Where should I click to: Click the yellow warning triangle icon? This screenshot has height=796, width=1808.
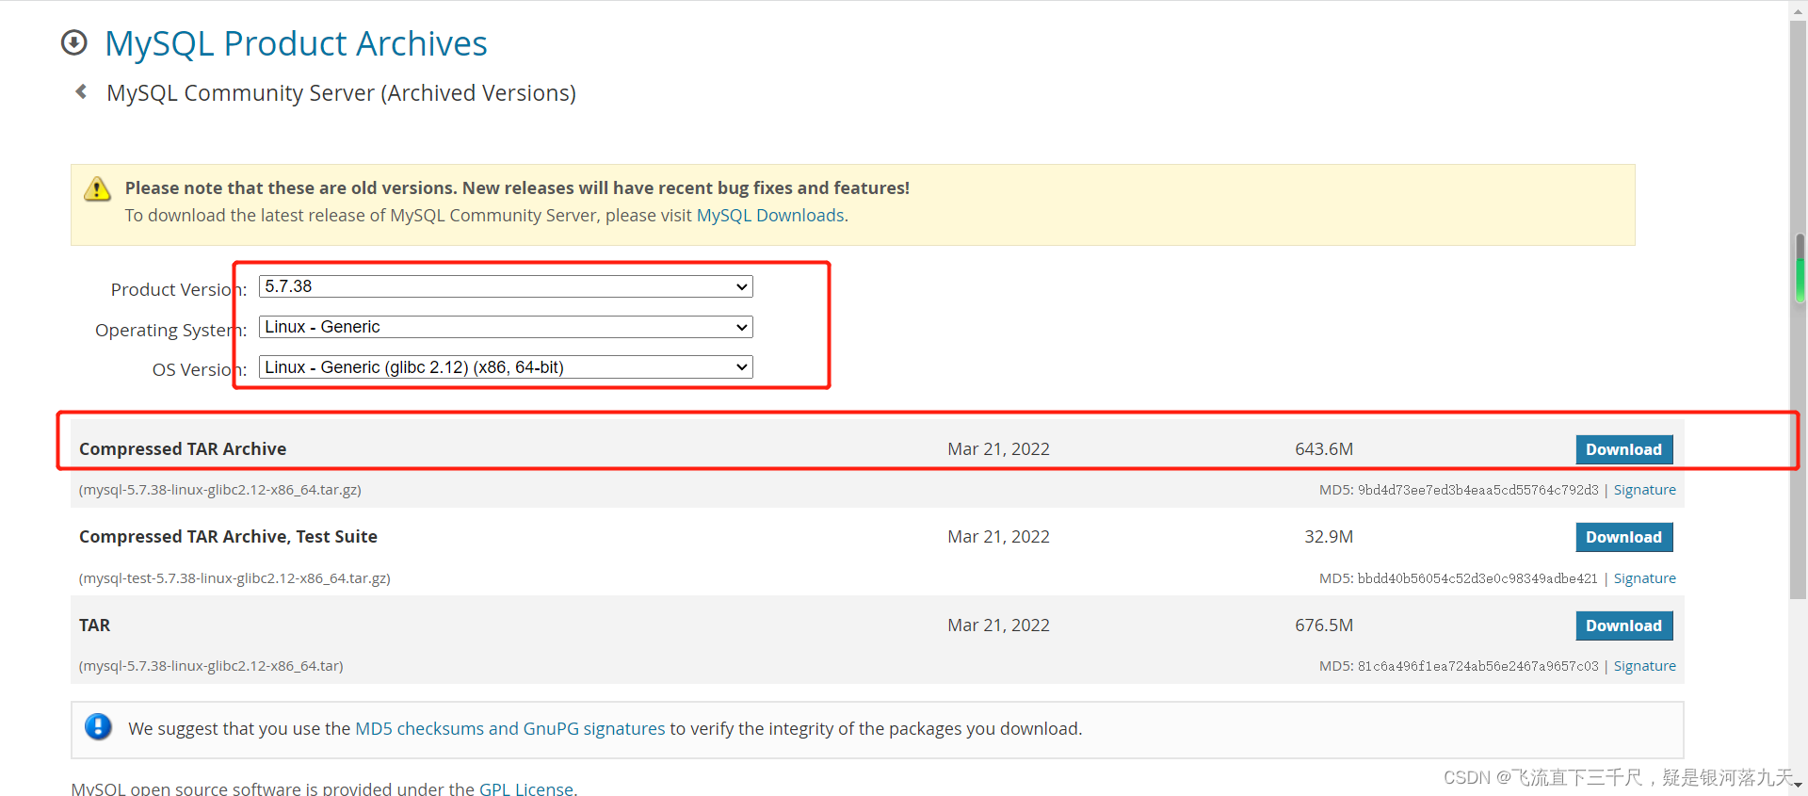(97, 188)
